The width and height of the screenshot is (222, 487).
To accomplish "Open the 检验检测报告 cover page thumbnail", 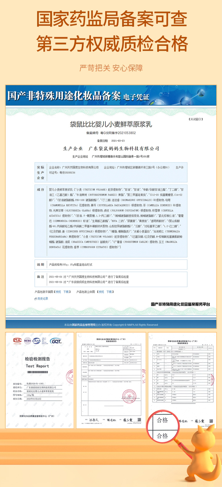I will point(39,380).
